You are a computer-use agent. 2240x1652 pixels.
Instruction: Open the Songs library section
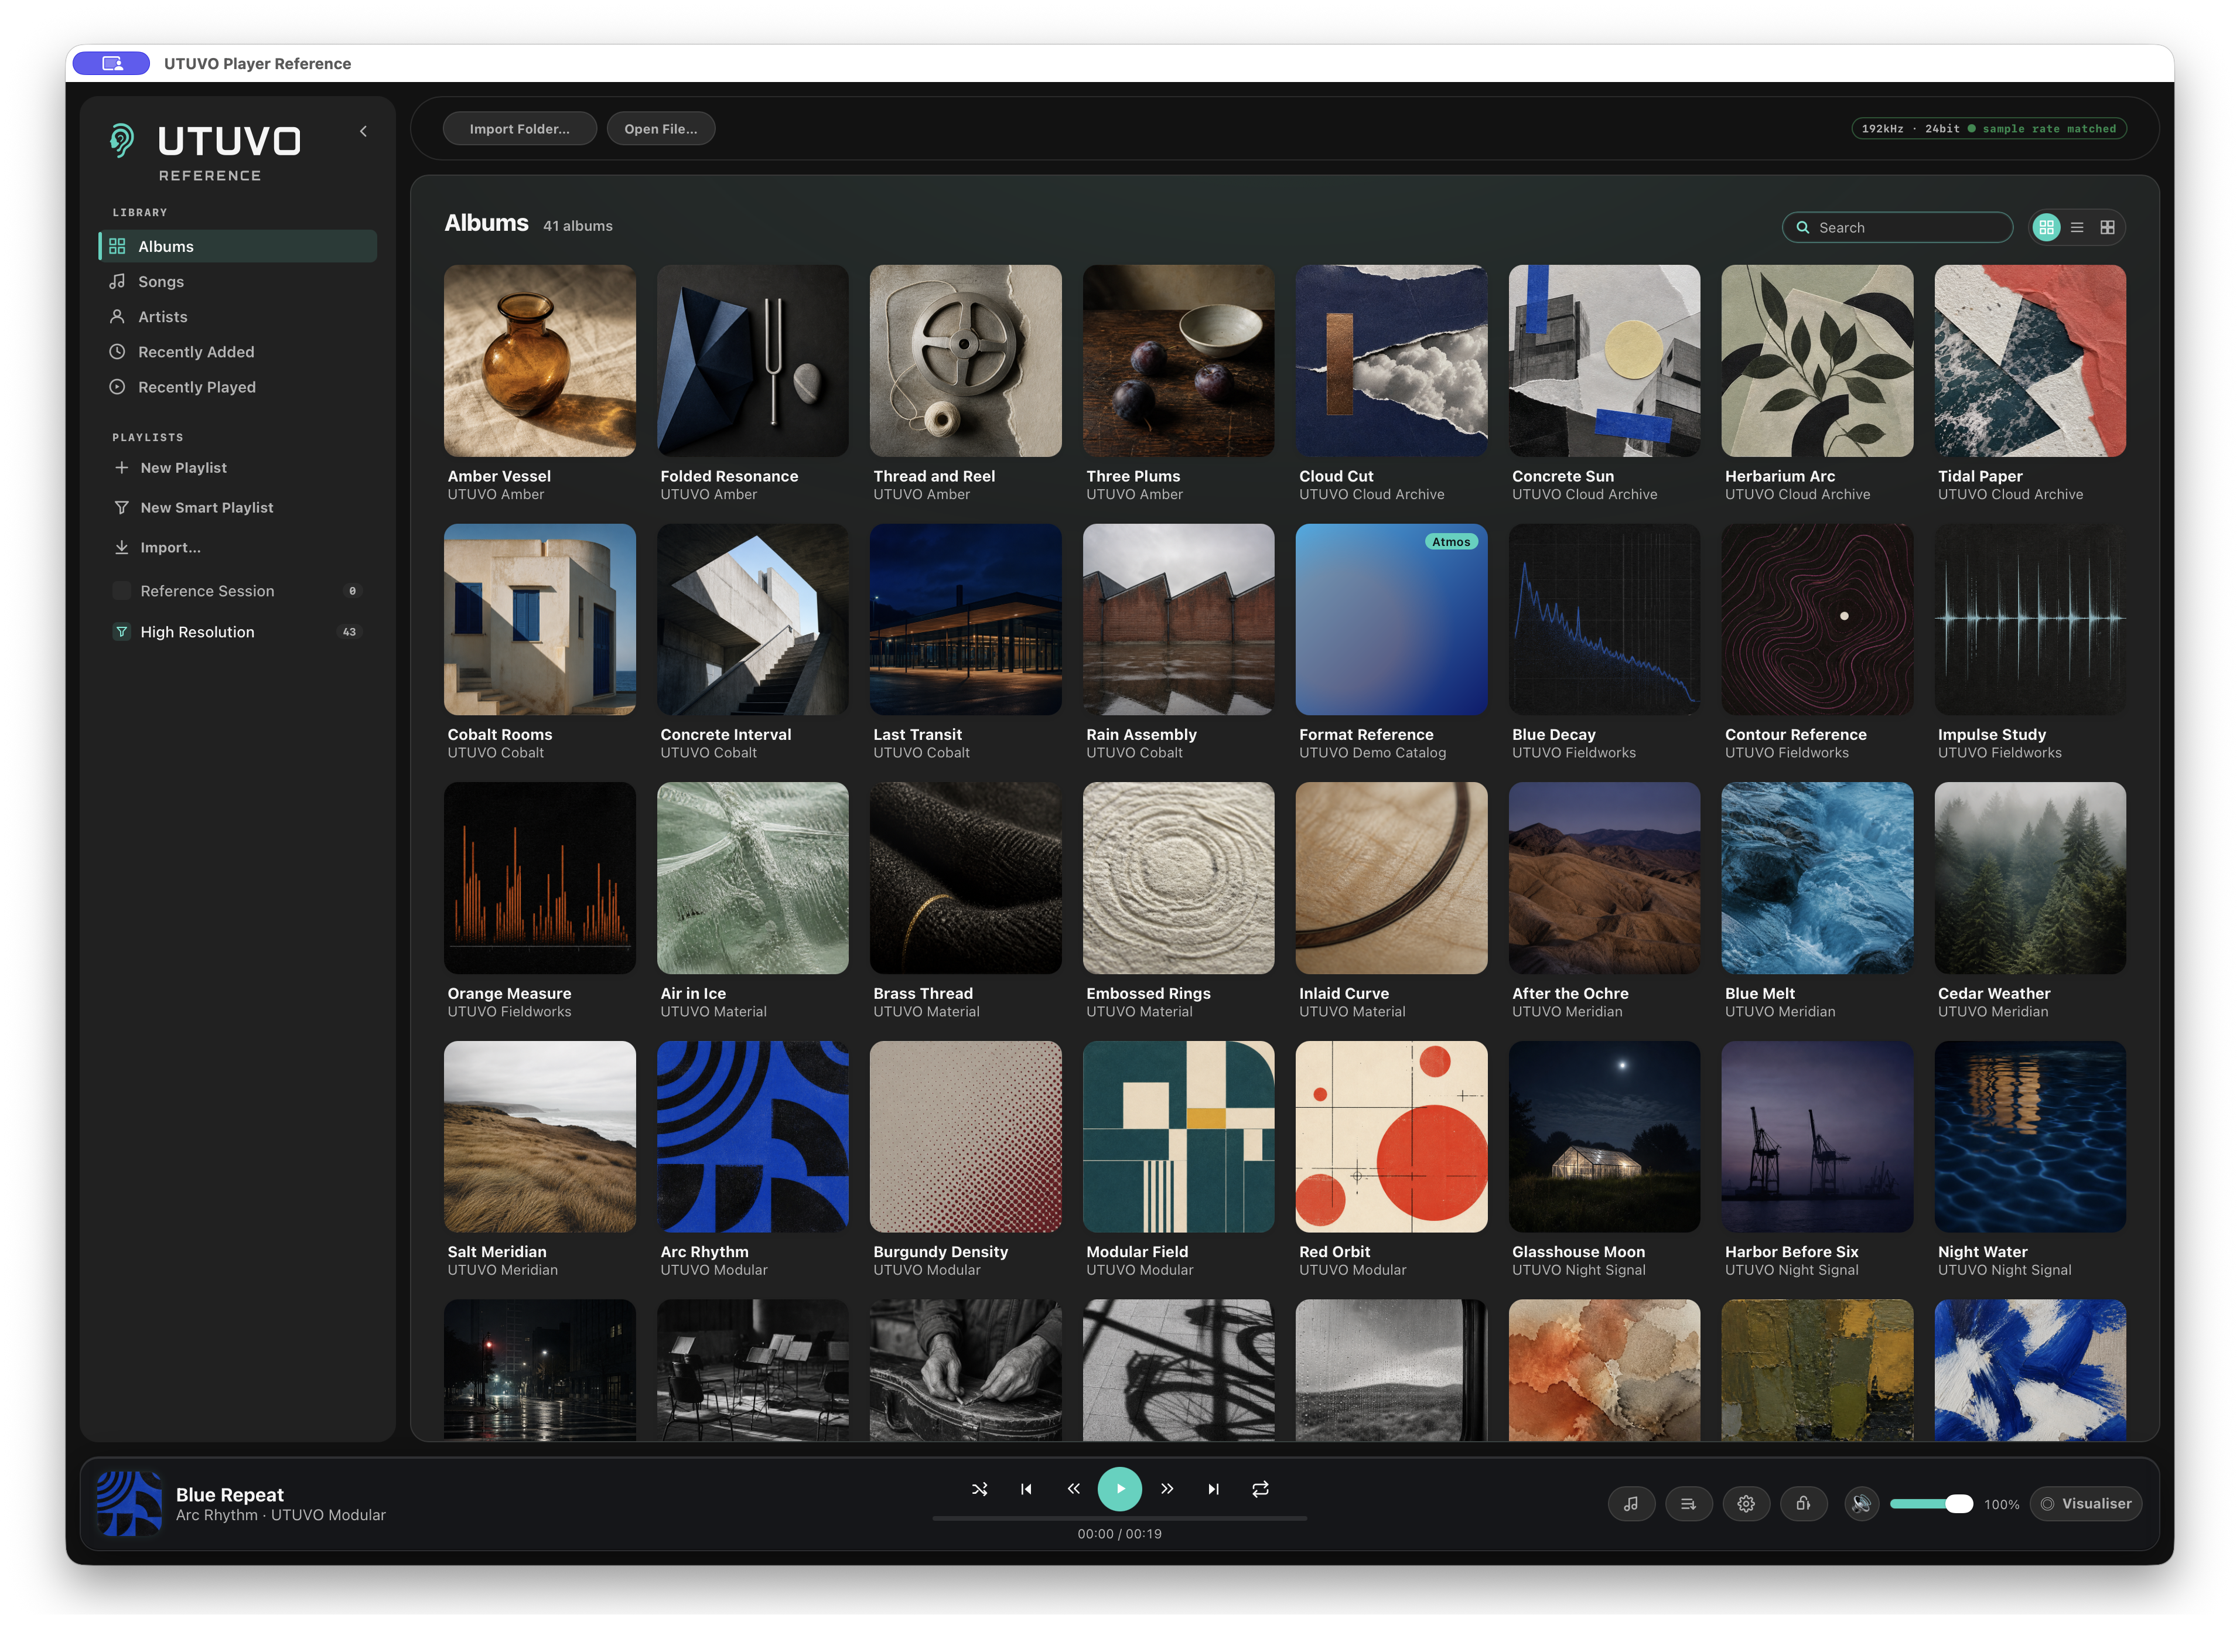point(238,281)
